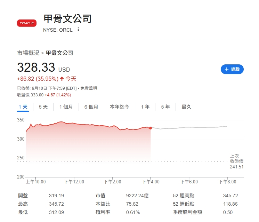Show the 最久 maximum range
This screenshot has height=222, width=259.
coord(186,107)
